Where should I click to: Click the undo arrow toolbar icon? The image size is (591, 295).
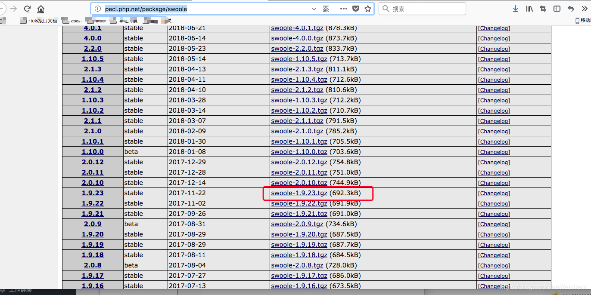coord(571,9)
